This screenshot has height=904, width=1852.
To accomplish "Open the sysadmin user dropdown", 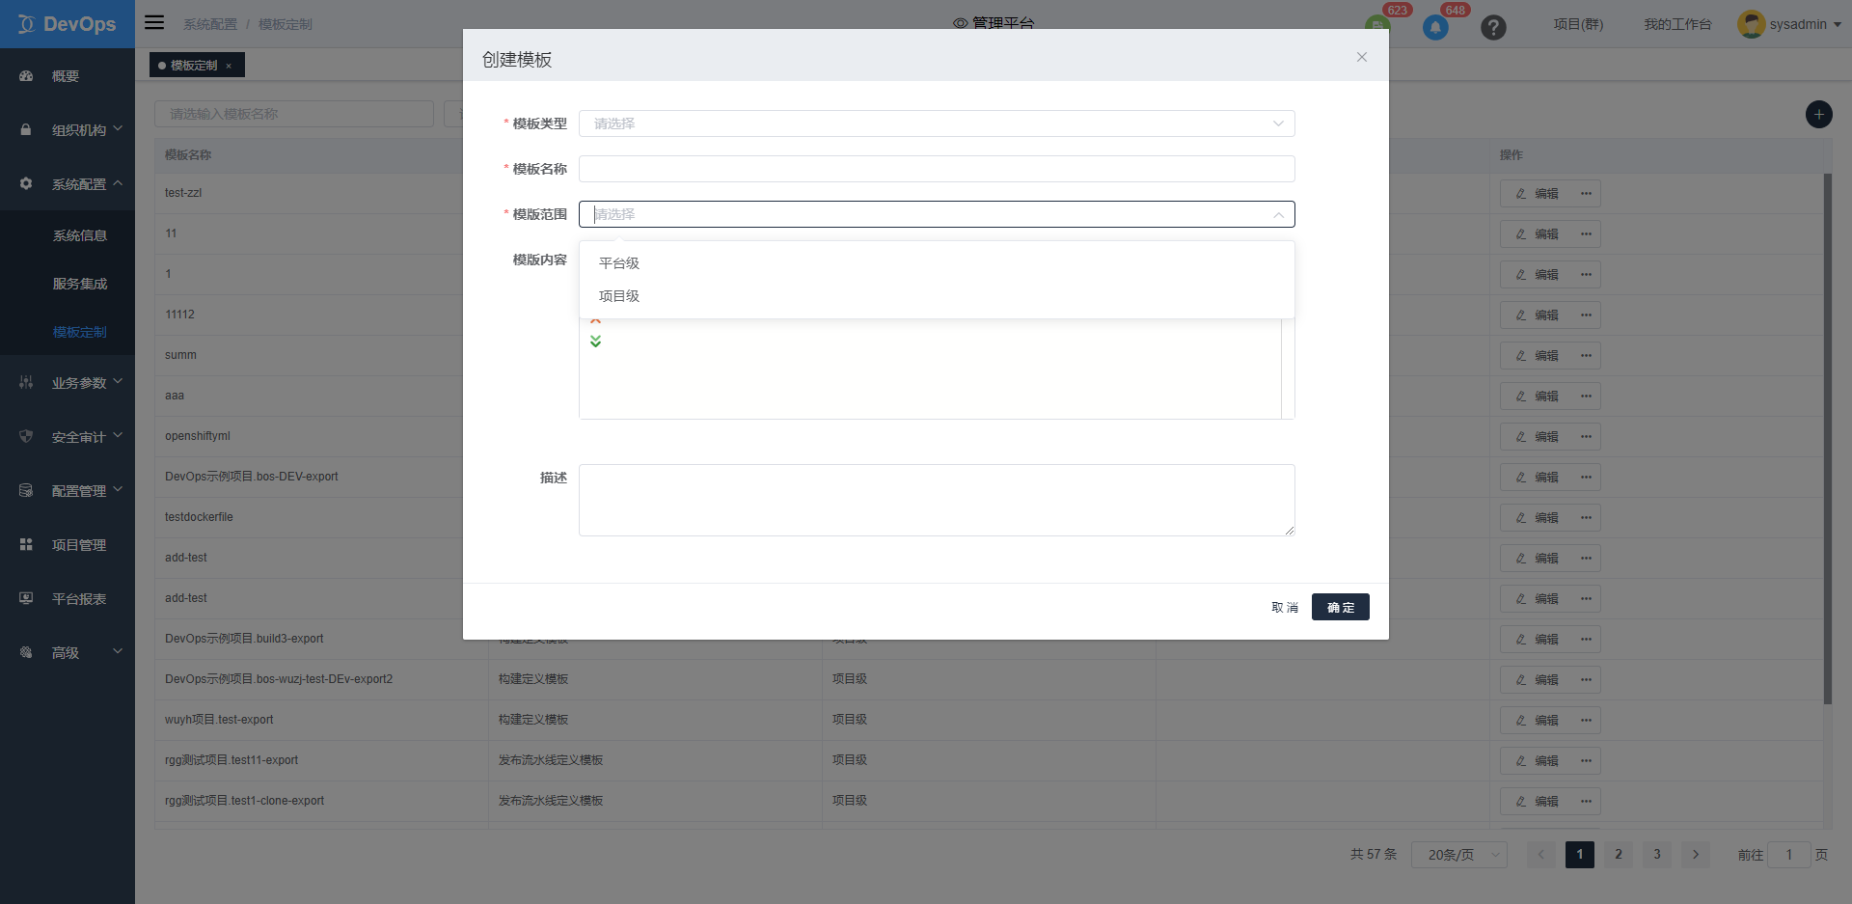I will [x=1838, y=25].
